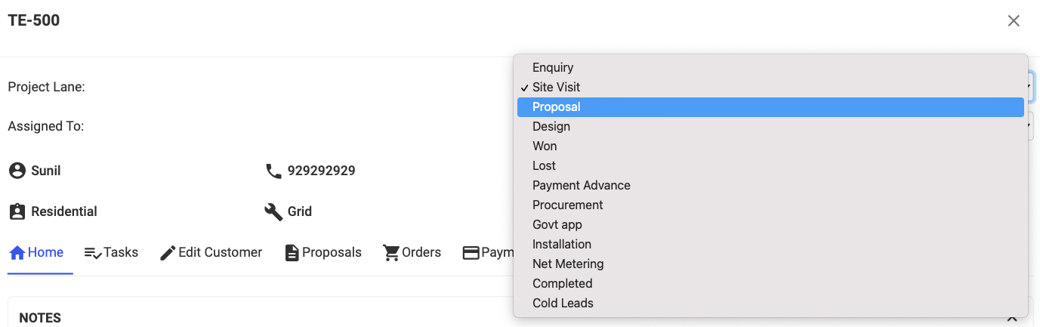Click the Residential badge icon

pos(17,211)
